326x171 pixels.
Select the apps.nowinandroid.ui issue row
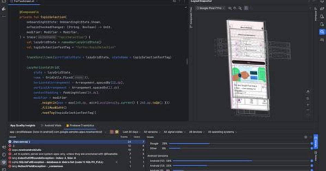(x=77, y=150)
